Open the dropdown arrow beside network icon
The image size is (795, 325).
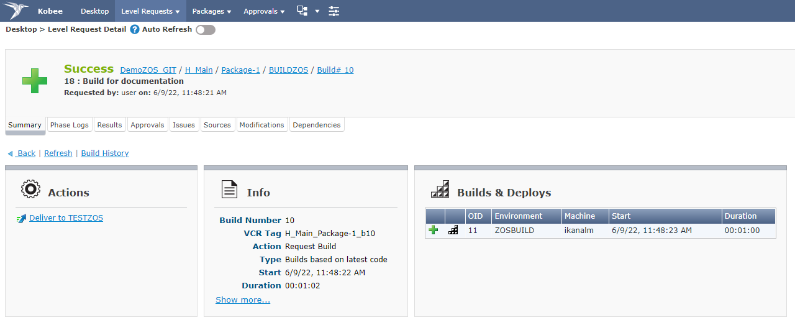[x=317, y=11]
